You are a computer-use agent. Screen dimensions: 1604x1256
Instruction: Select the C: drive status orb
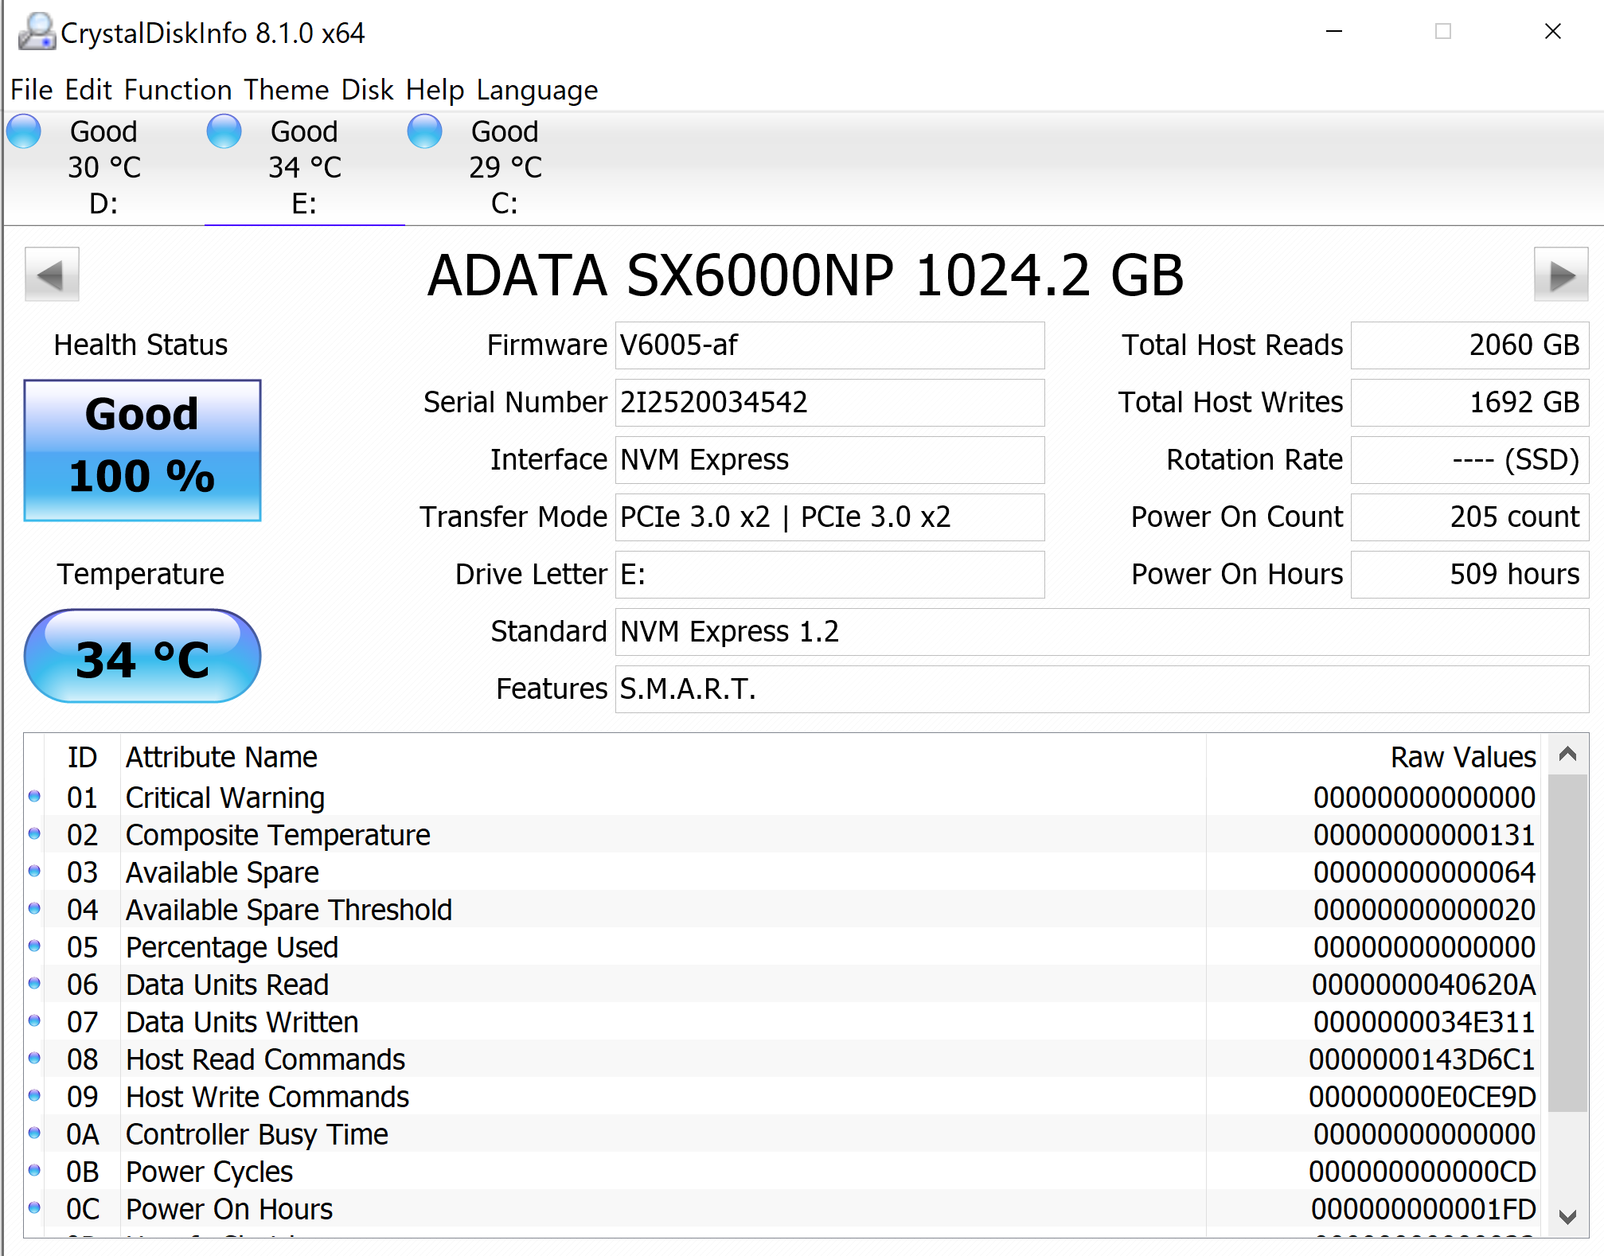pos(425,131)
